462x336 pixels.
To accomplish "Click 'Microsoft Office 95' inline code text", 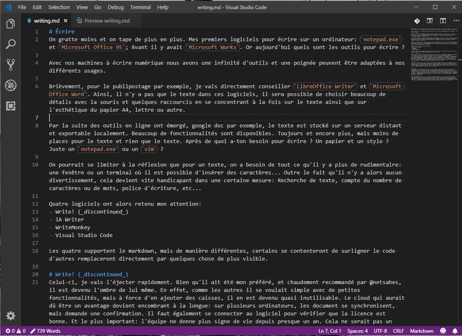I will point(92,47).
